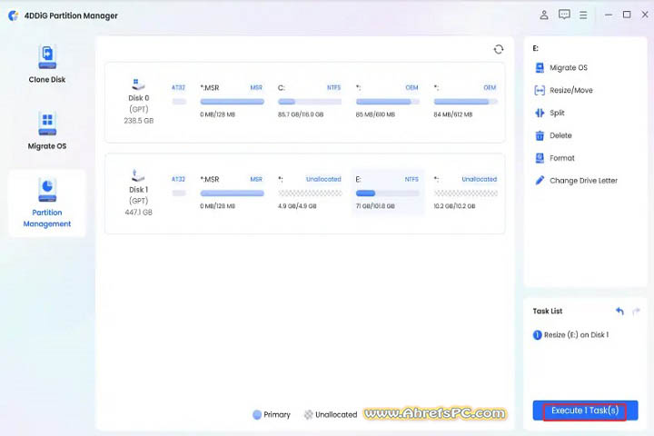The image size is (654, 436).
Task: Click the Task List heading
Action: click(547, 311)
